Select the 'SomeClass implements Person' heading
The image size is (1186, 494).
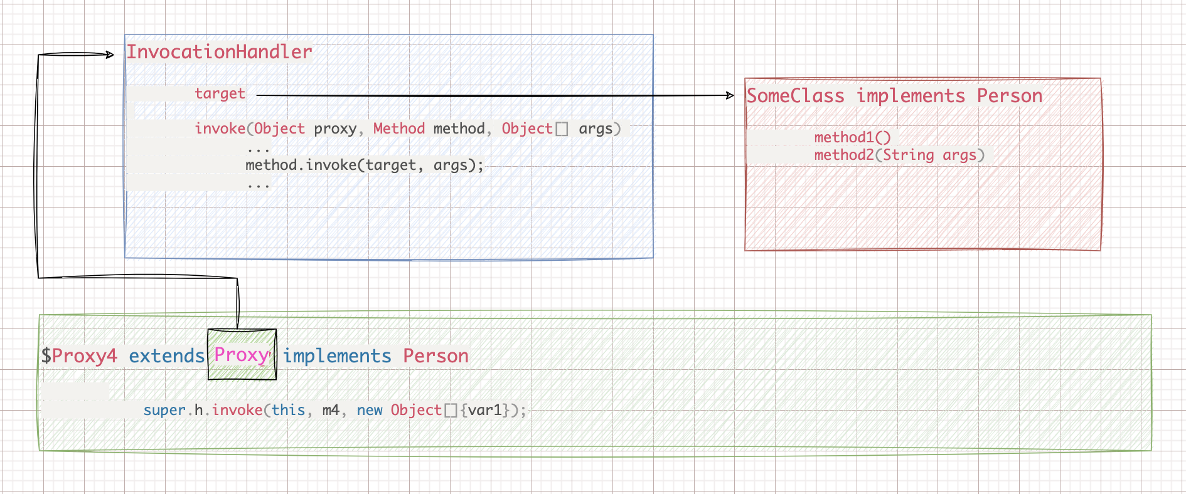click(x=894, y=96)
